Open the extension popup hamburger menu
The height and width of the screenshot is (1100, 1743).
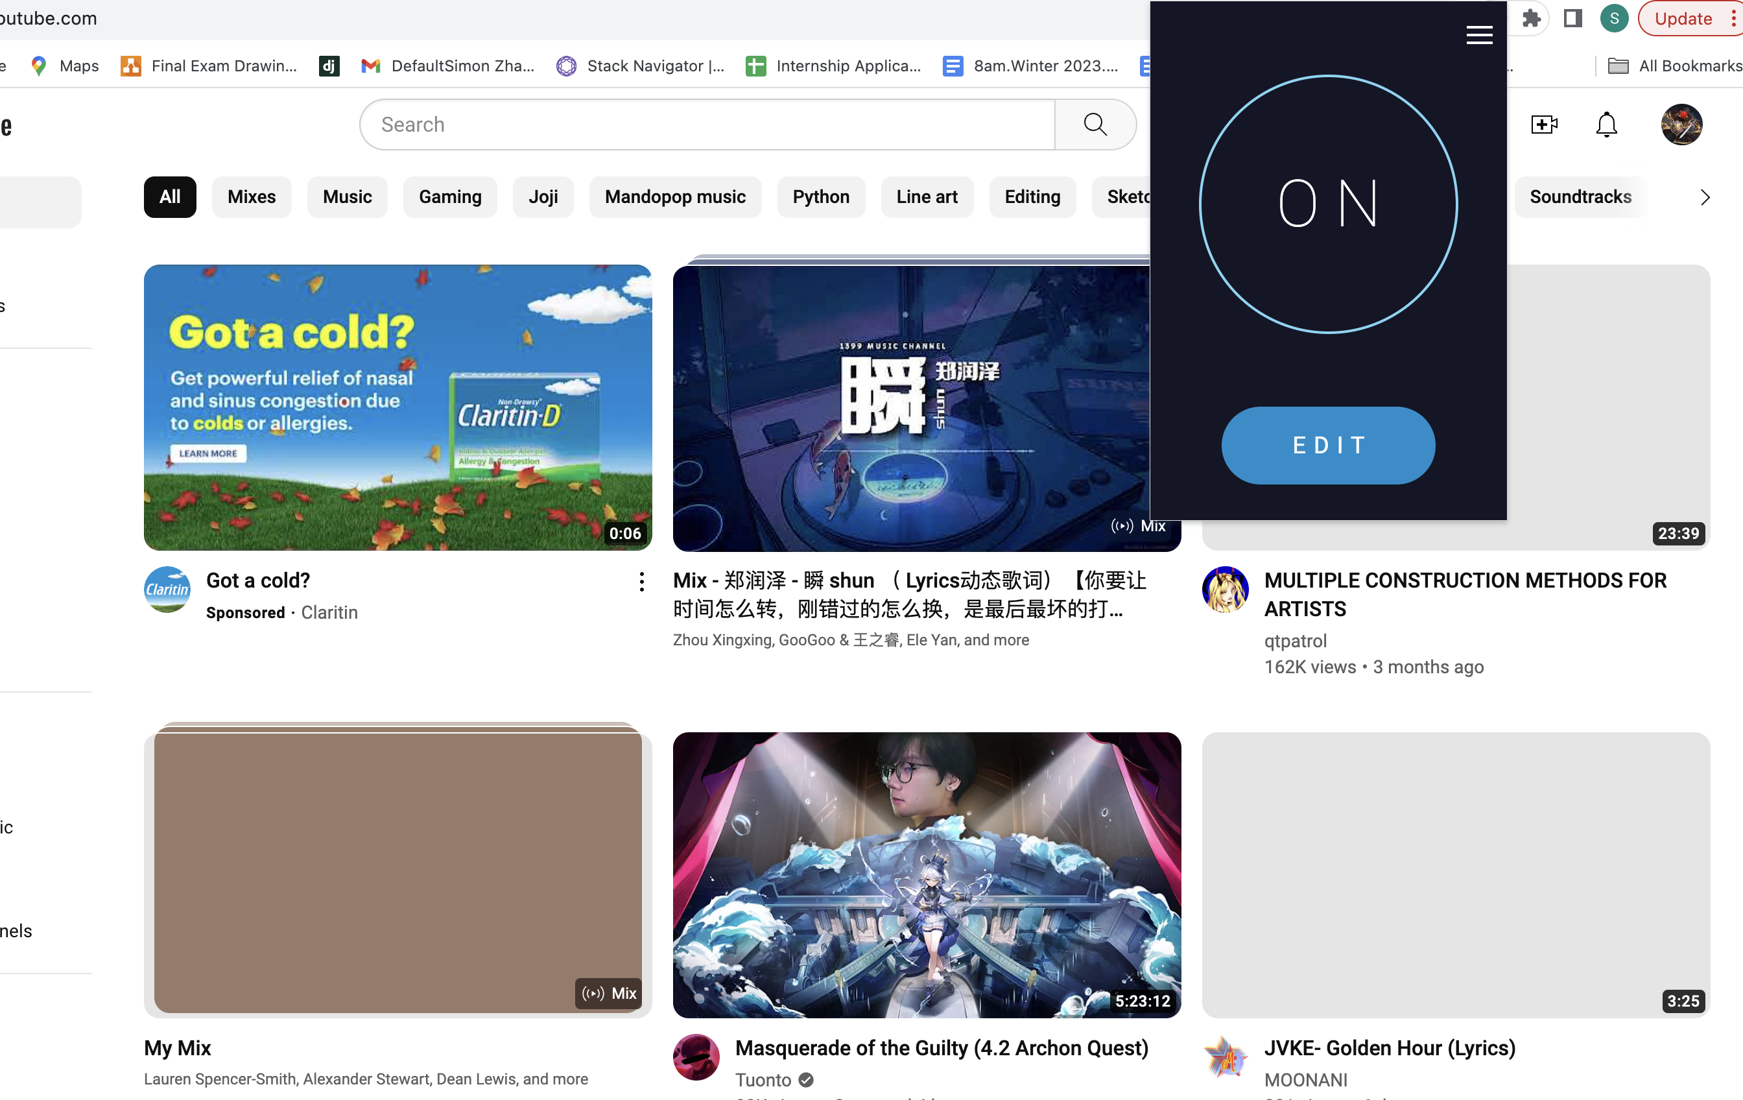click(x=1479, y=35)
